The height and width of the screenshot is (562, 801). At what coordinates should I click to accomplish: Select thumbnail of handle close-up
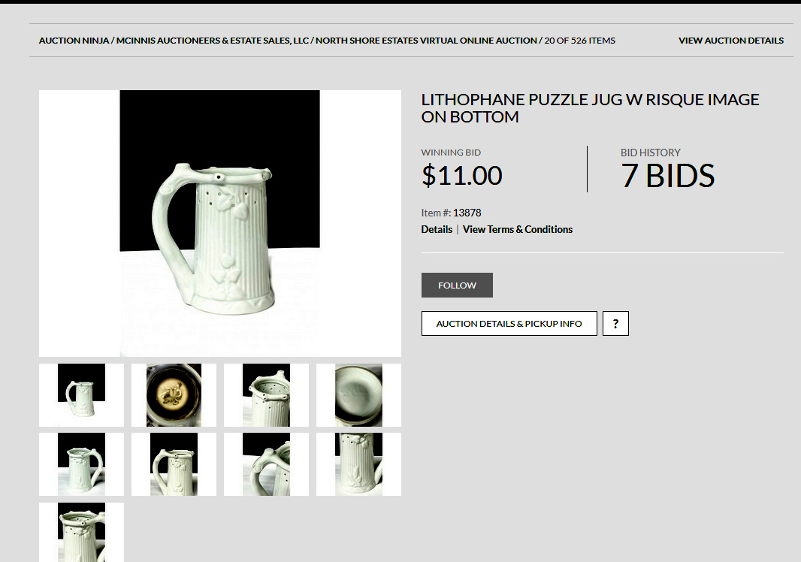coord(266,464)
